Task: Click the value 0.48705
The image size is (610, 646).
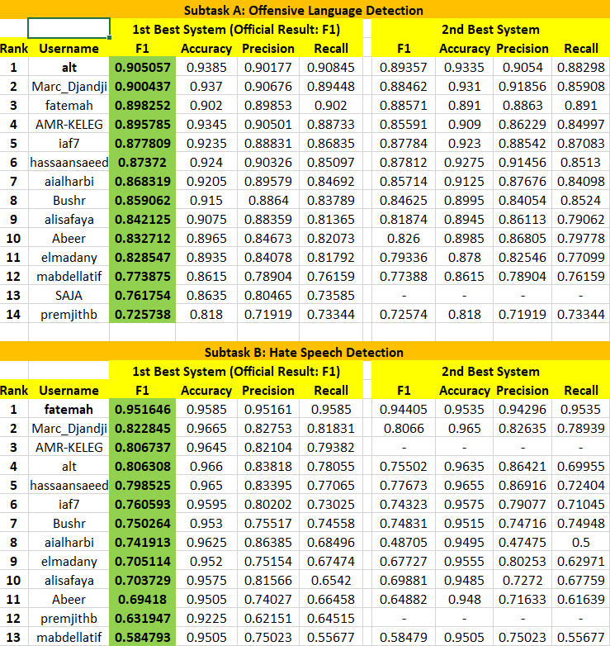Action: click(x=404, y=542)
